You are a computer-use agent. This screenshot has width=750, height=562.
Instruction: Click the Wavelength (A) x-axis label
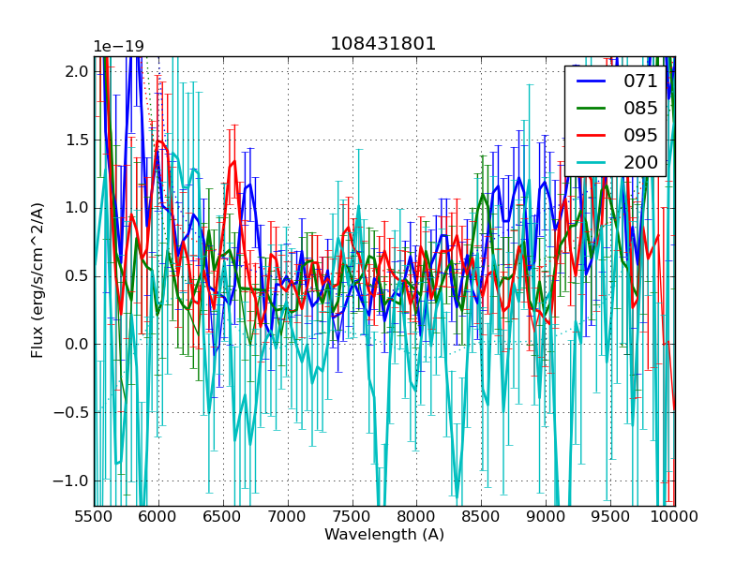tap(384, 535)
